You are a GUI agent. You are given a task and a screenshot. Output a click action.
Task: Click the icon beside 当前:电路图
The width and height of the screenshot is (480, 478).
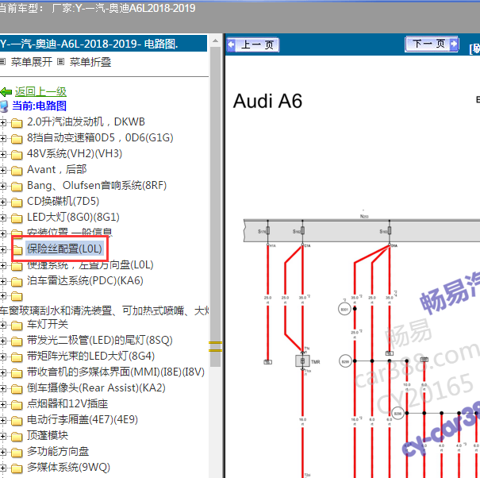pos(4,106)
